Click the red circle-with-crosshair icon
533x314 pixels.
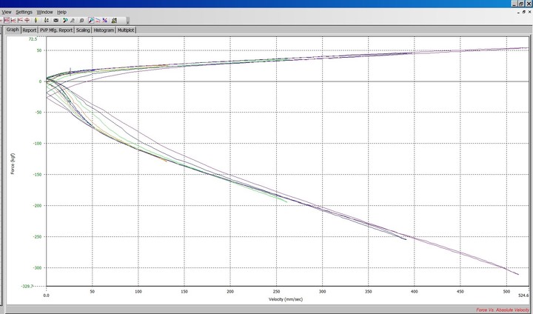(x=27, y=21)
